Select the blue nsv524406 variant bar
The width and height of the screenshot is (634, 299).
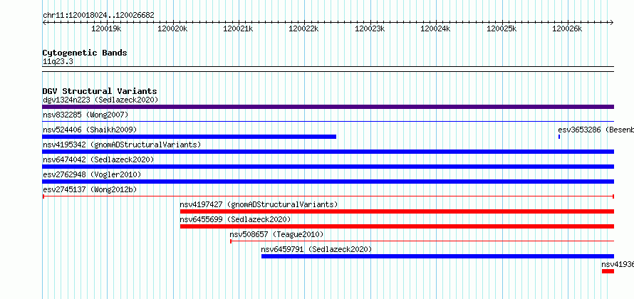[189, 137]
